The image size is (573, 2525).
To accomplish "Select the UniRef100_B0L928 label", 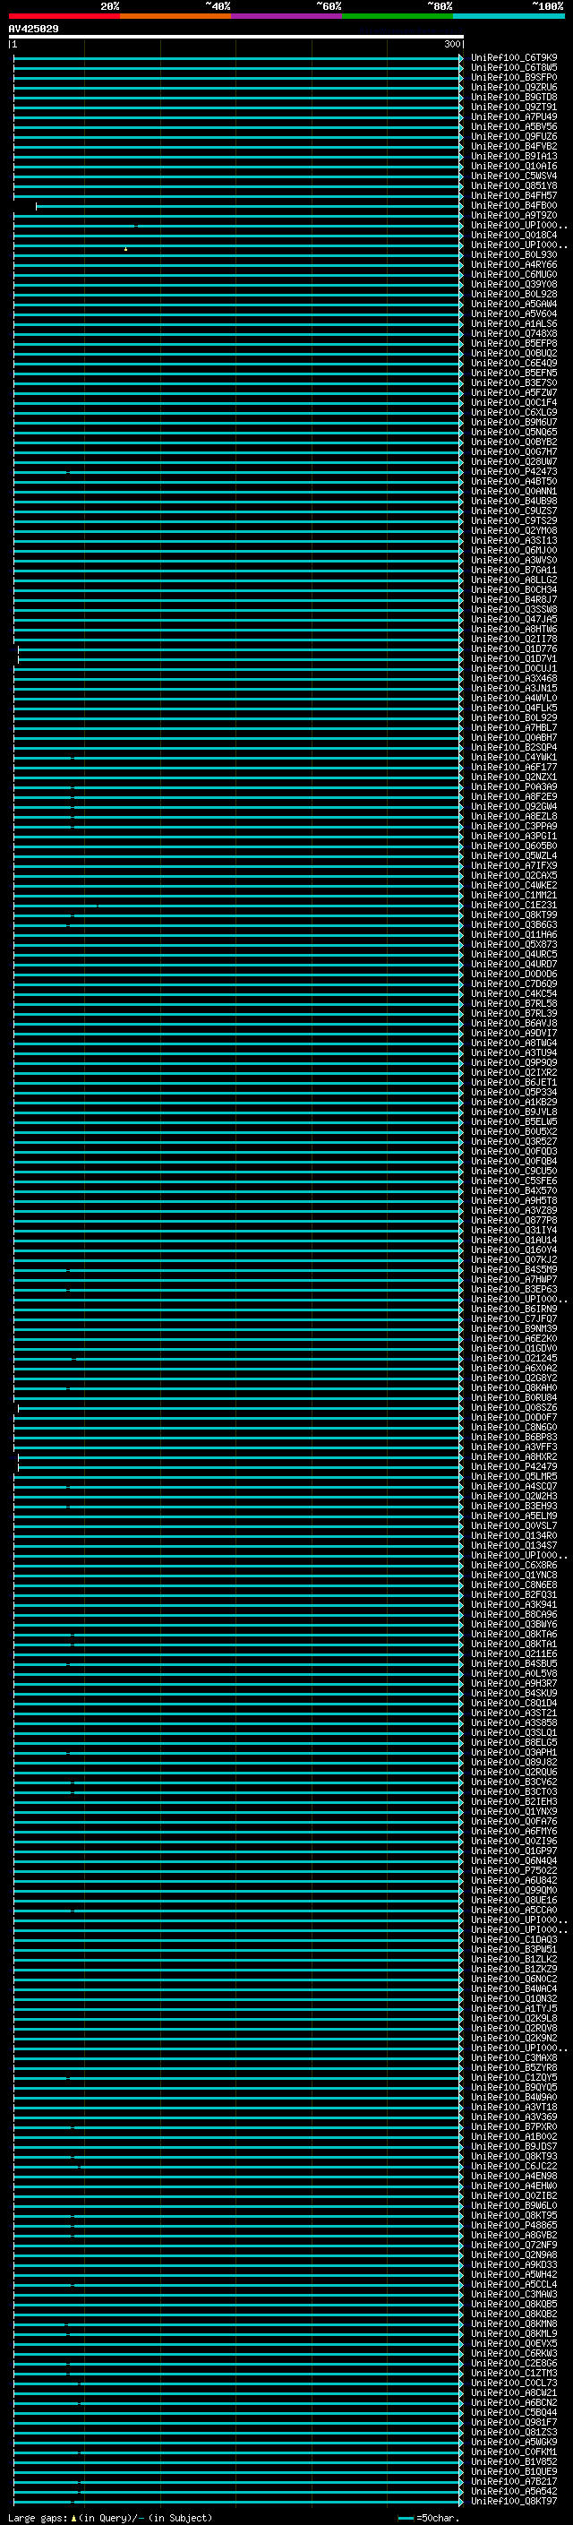I will 514,294.
